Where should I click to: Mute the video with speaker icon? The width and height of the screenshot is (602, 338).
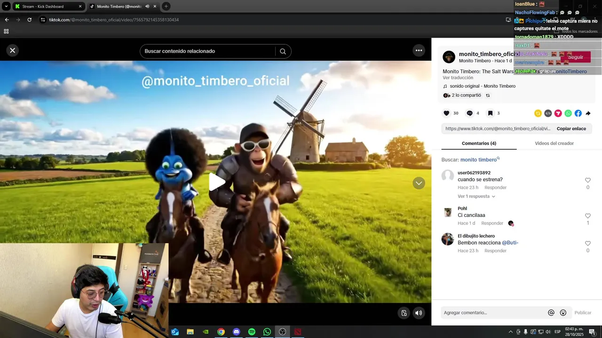coord(419,313)
